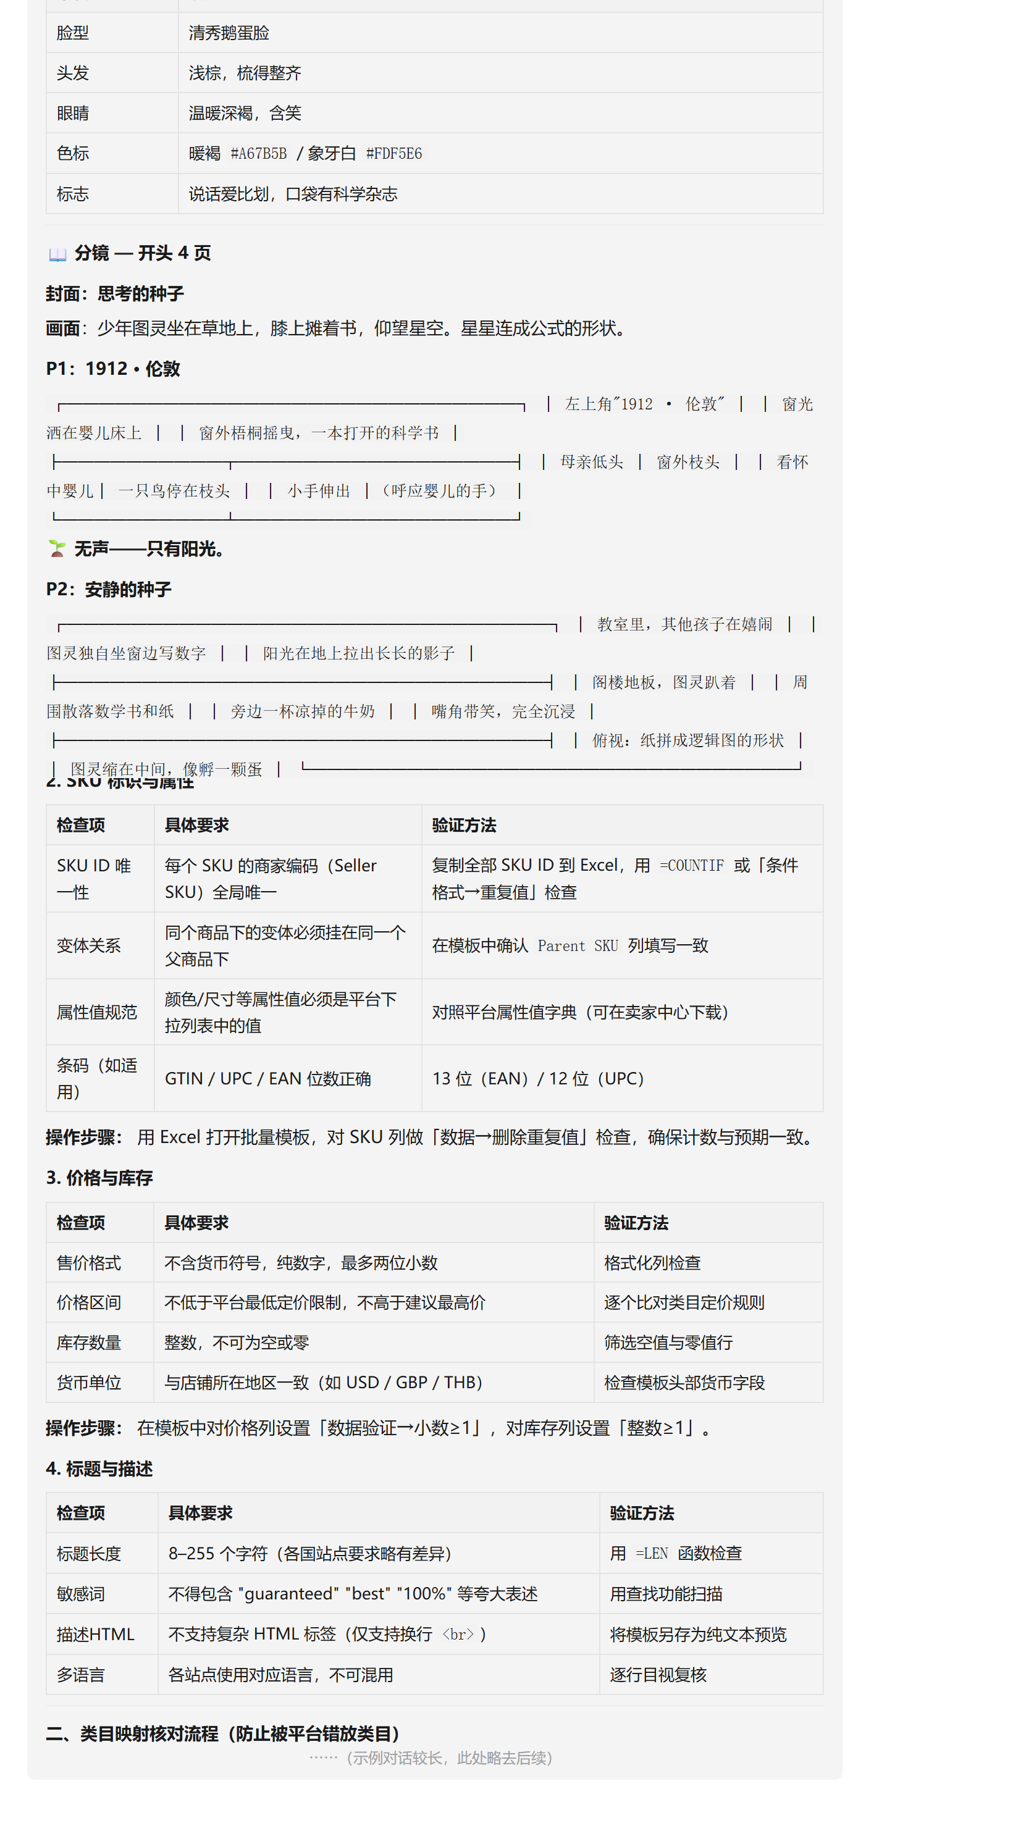Click the 操作步骤 line mentioning 数据验证→小数≥1
The image size is (1013, 1839).
(x=380, y=1428)
